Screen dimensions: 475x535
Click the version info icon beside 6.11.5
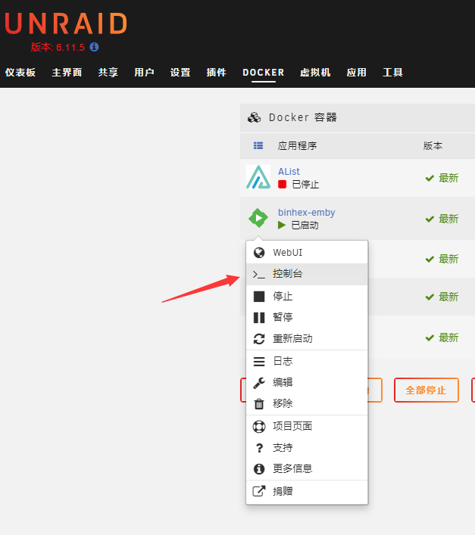(x=94, y=47)
